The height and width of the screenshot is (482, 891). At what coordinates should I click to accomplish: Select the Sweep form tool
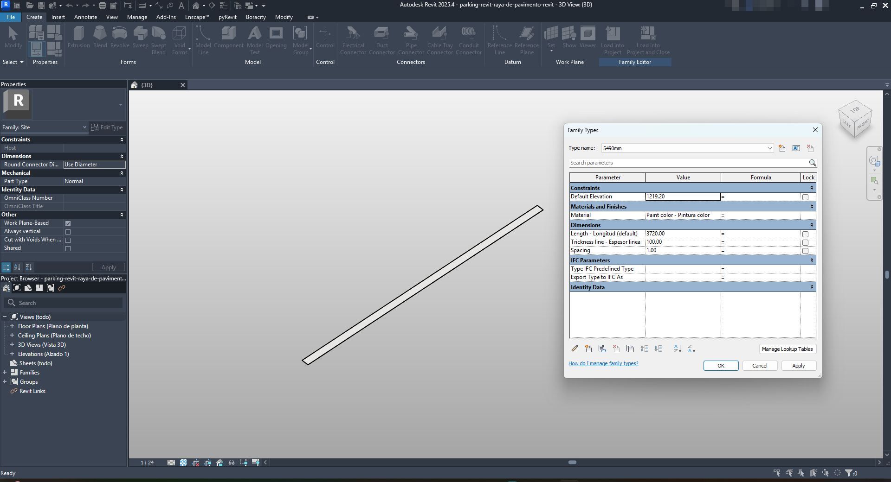140,37
